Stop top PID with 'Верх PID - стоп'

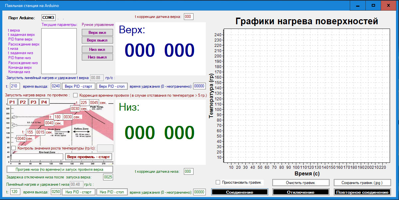[x=112, y=86]
